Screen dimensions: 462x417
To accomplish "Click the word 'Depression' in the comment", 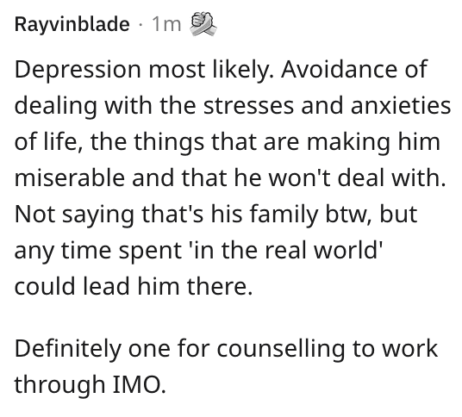I will (78, 71).
